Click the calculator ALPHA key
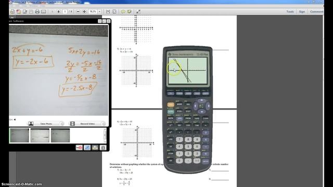Image resolution: width=333 pixels, height=187 pixels. (171, 111)
